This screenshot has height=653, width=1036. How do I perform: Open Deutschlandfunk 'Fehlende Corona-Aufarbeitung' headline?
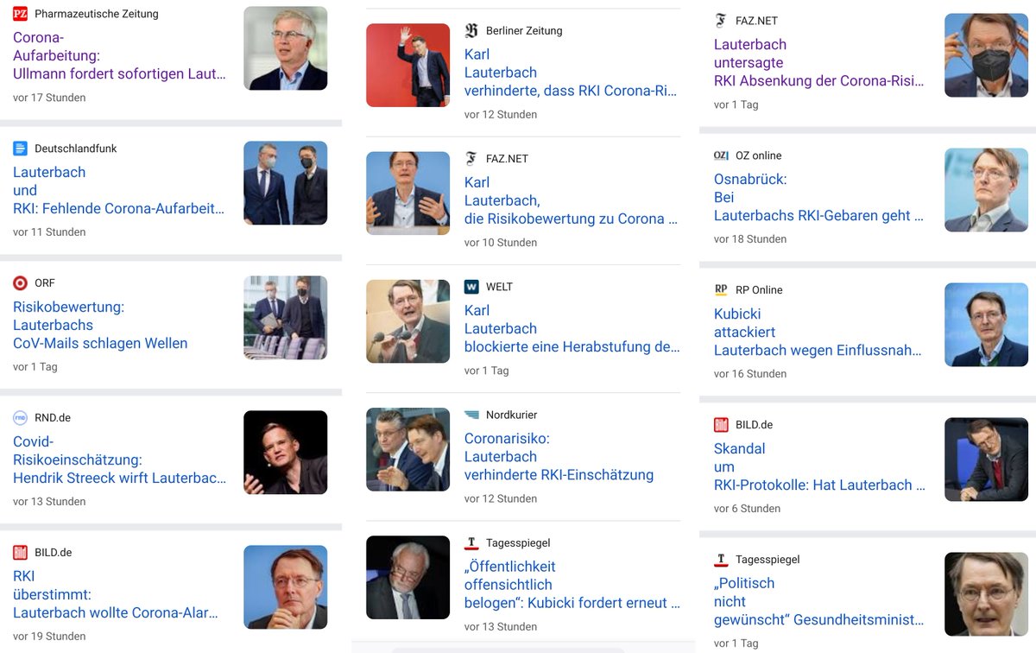[118, 190]
